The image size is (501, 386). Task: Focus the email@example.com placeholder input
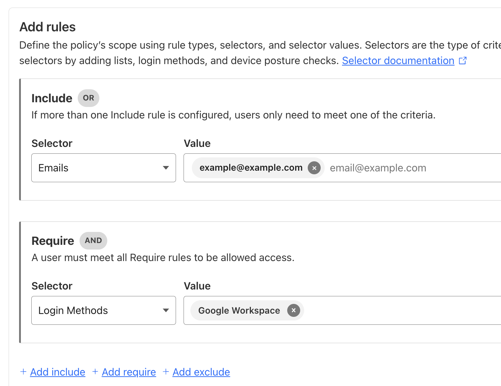[396, 168]
